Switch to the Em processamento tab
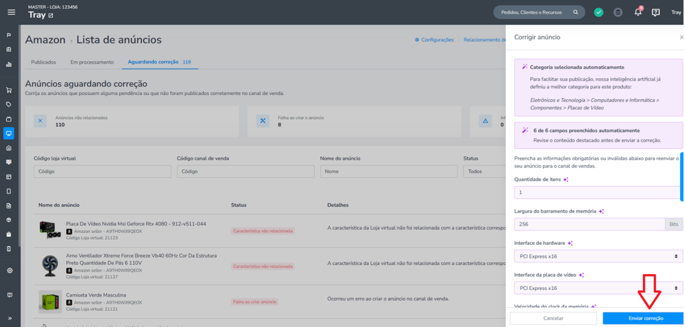The height and width of the screenshot is (327, 685). click(x=92, y=62)
